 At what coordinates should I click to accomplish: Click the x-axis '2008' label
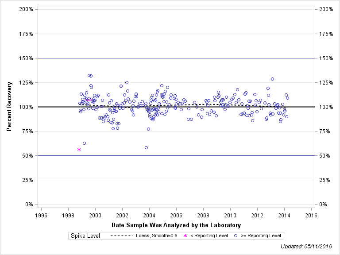click(203, 215)
